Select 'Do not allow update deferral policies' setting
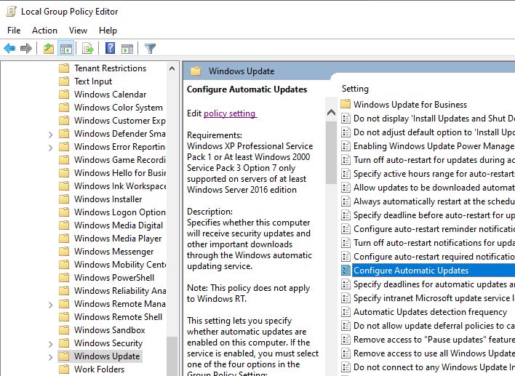 point(434,325)
